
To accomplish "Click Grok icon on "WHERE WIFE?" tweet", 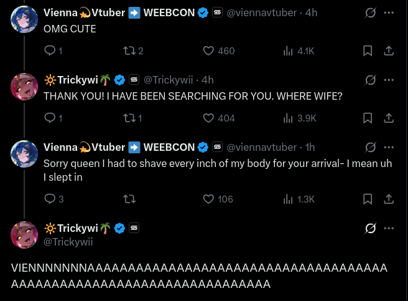I will point(369,80).
